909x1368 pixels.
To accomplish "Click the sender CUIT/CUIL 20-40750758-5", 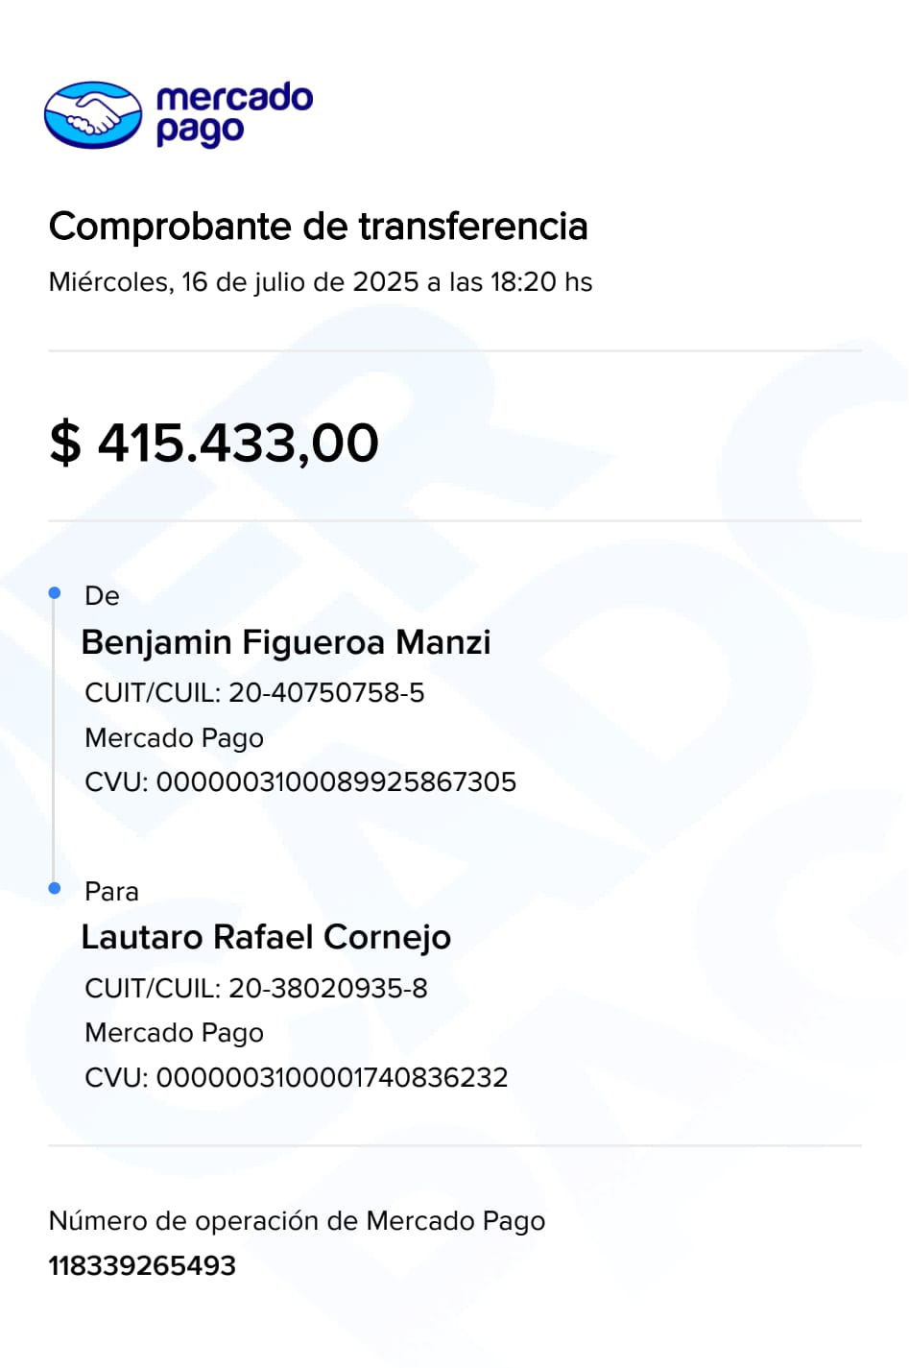I will pyautogui.click(x=254, y=693).
